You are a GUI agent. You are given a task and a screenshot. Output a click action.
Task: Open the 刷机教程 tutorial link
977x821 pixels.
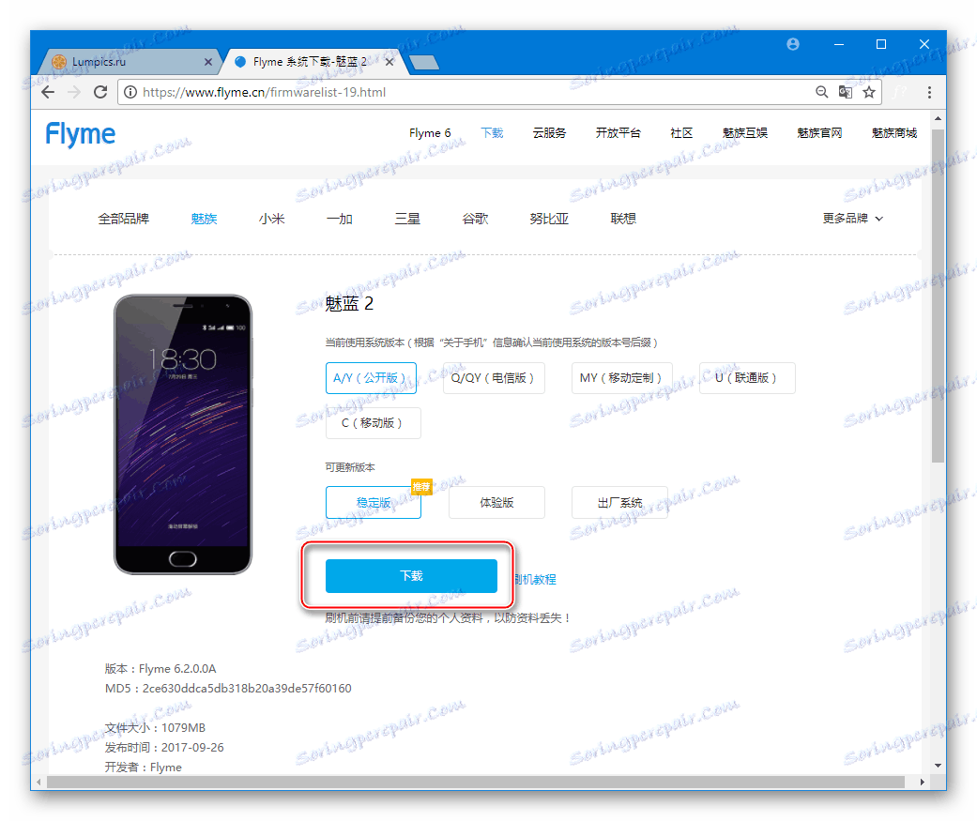click(x=535, y=579)
